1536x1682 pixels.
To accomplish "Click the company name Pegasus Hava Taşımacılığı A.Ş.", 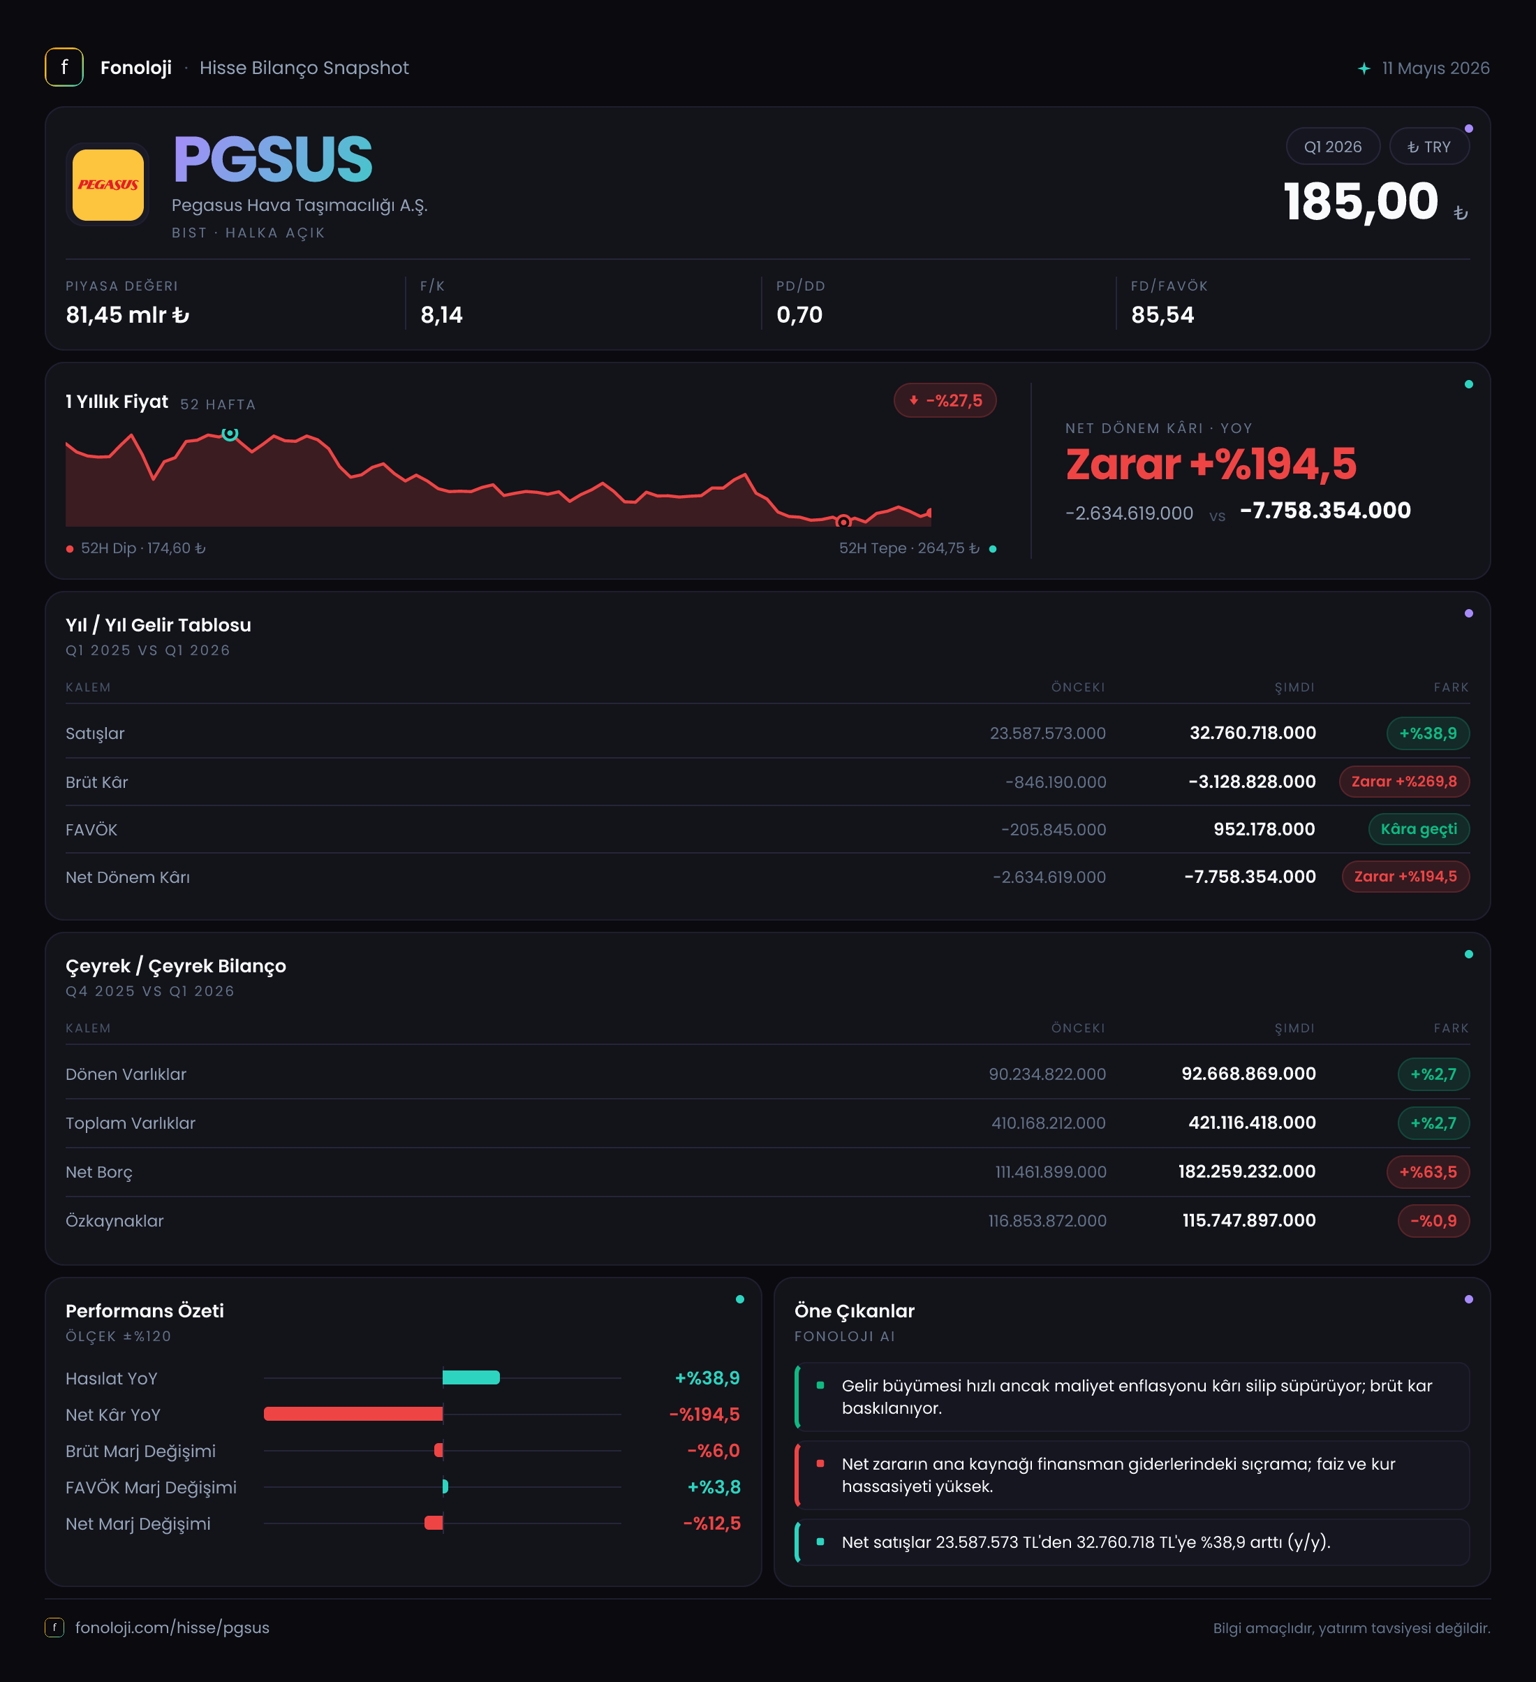I will [x=300, y=205].
